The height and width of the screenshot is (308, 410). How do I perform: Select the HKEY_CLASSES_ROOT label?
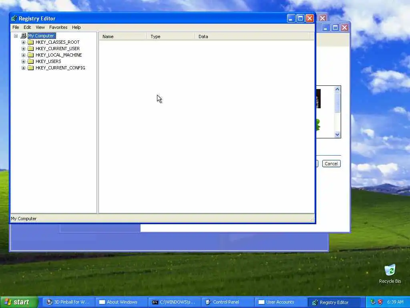coord(58,42)
